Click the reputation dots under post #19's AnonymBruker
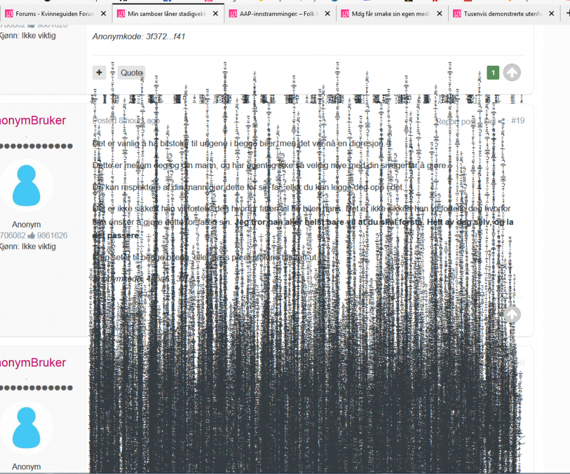Screen dimensions: 570x474 click(37, 146)
